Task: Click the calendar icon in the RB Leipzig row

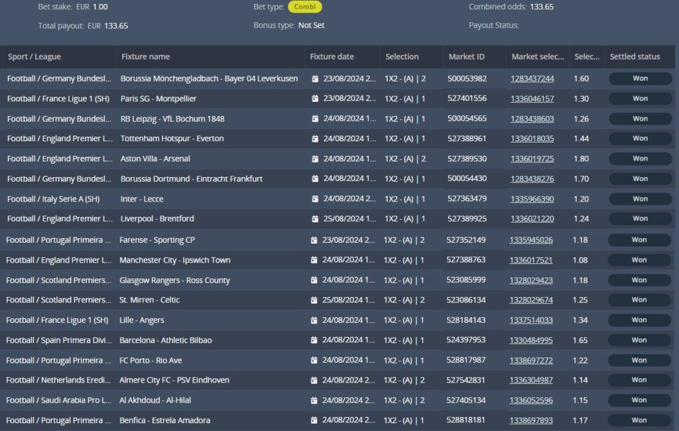Action: (x=315, y=119)
